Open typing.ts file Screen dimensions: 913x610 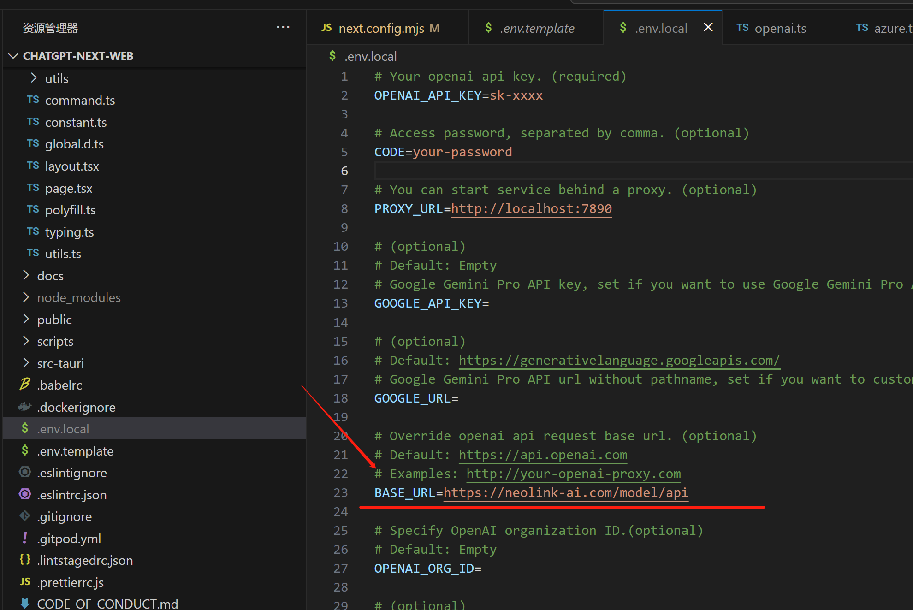pyautogui.click(x=69, y=232)
